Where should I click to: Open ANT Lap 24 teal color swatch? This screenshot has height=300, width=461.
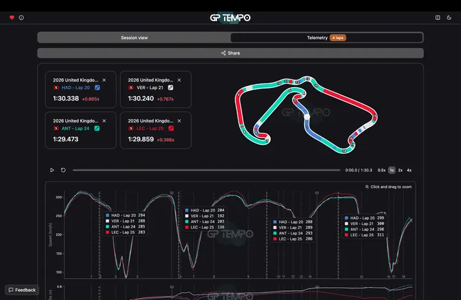click(97, 128)
